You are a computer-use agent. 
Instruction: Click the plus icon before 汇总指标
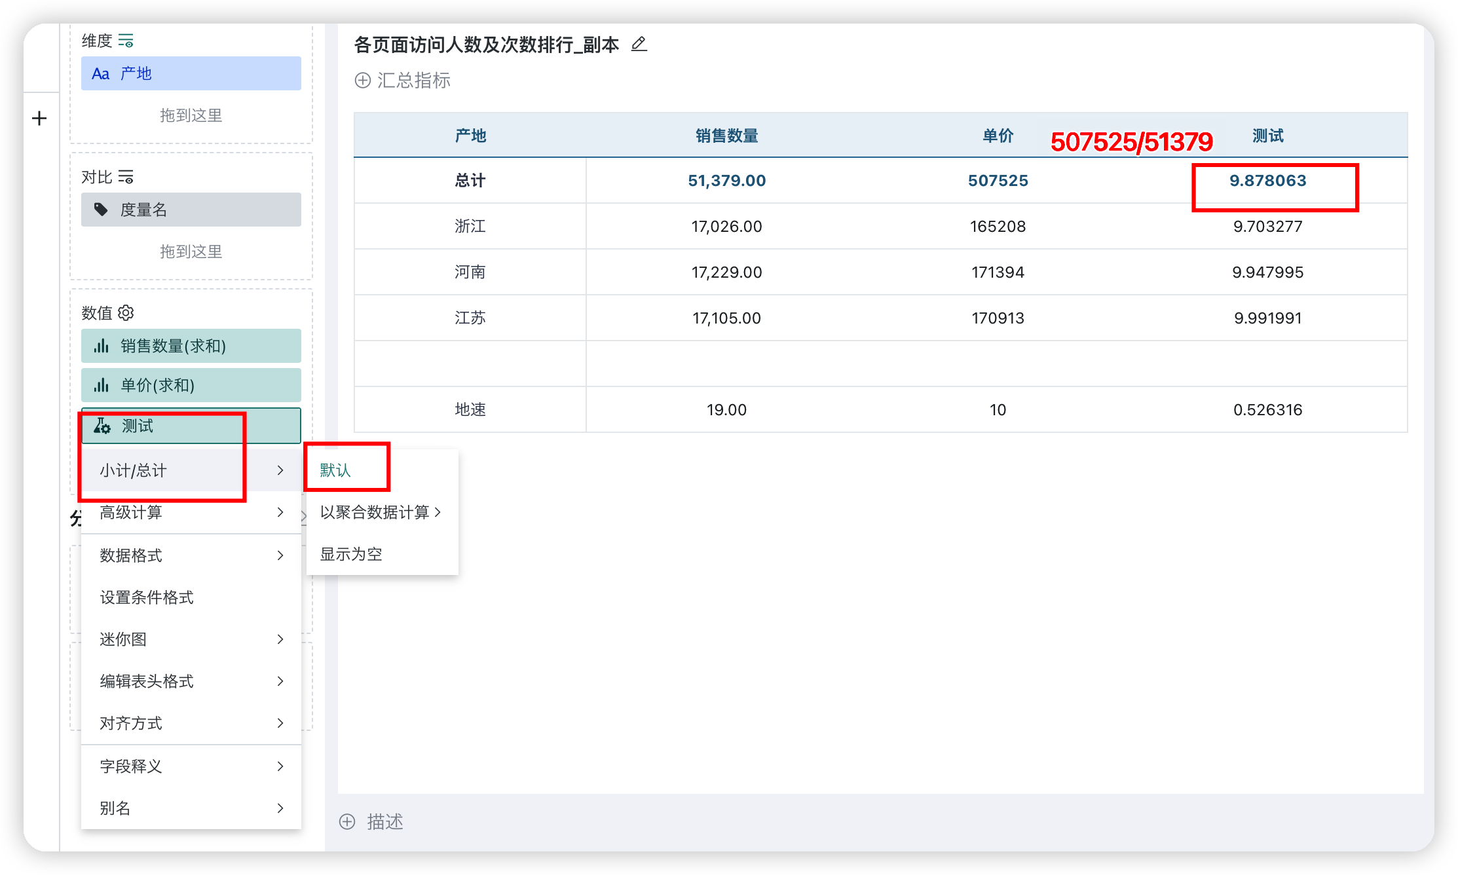(x=364, y=81)
